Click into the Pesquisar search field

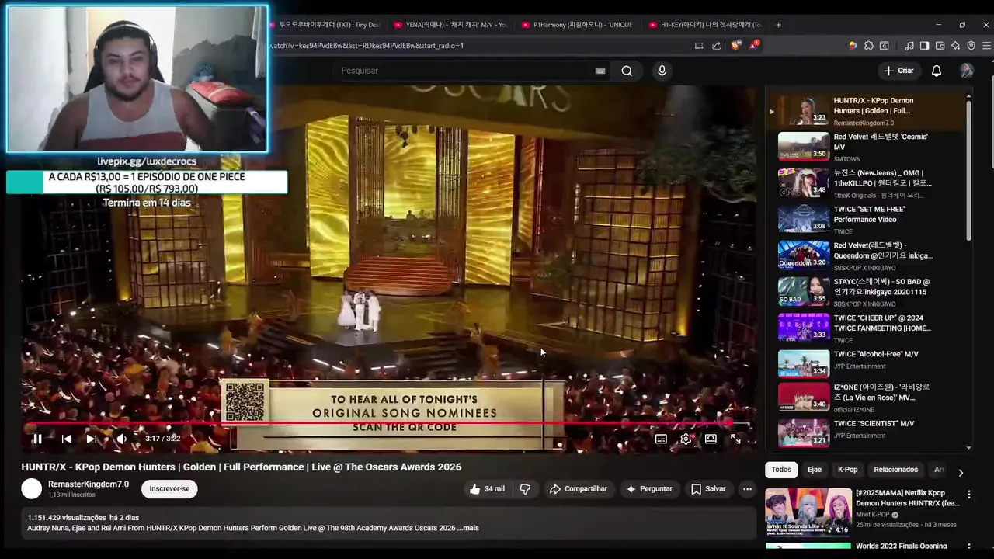click(466, 71)
